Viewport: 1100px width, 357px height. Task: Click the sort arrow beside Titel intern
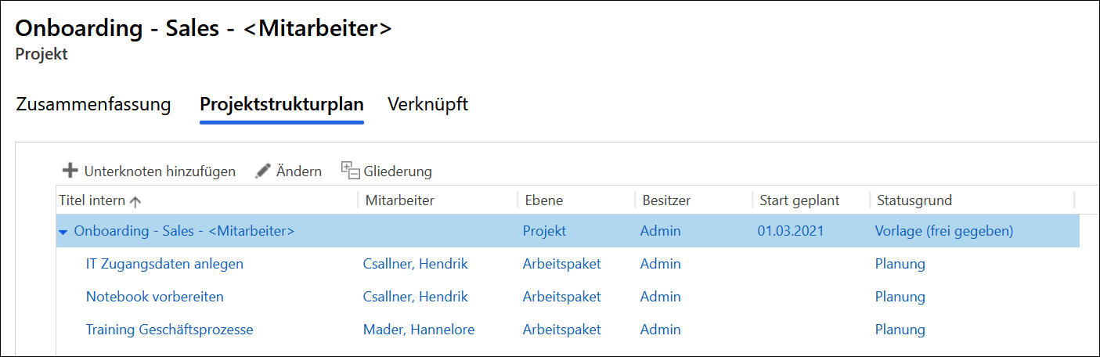click(135, 201)
